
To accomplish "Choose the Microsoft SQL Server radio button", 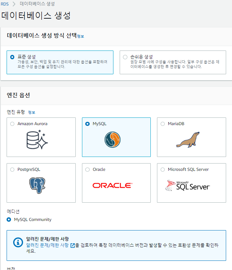I will point(162,170).
